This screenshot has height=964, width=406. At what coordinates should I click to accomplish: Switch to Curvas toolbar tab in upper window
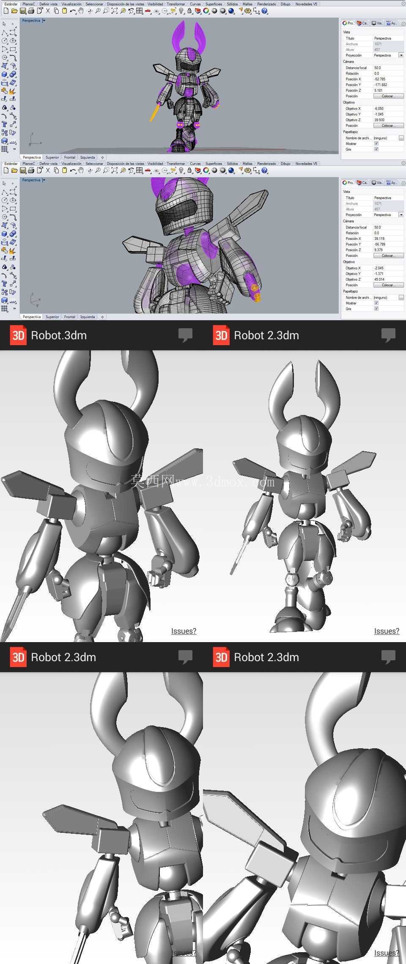click(195, 4)
